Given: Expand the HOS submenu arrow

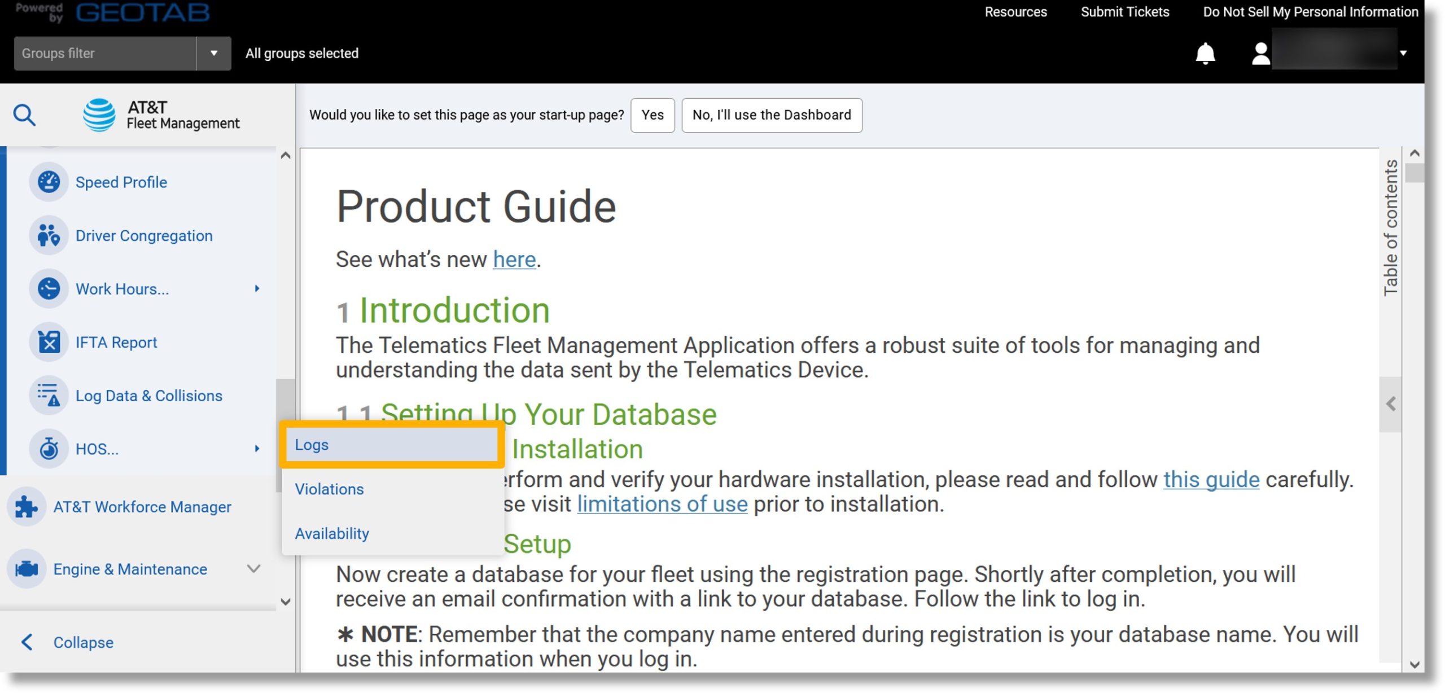Looking at the screenshot, I should pos(255,449).
